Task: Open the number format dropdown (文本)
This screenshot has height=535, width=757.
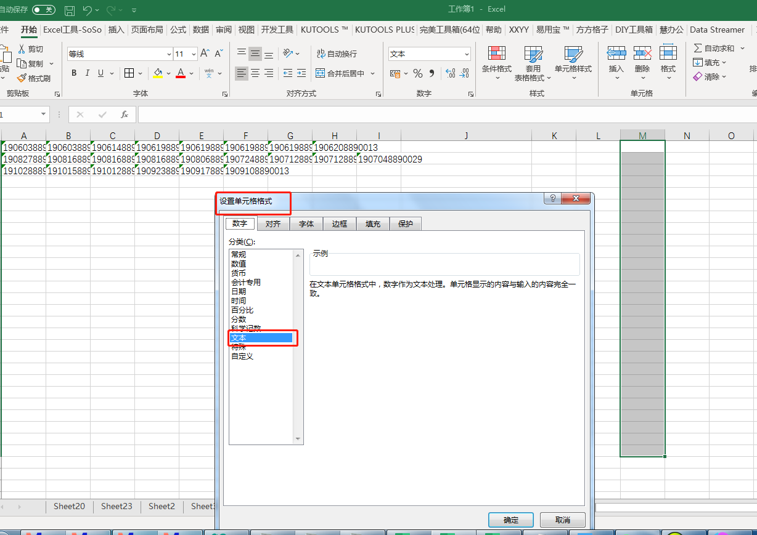Action: tap(466, 54)
